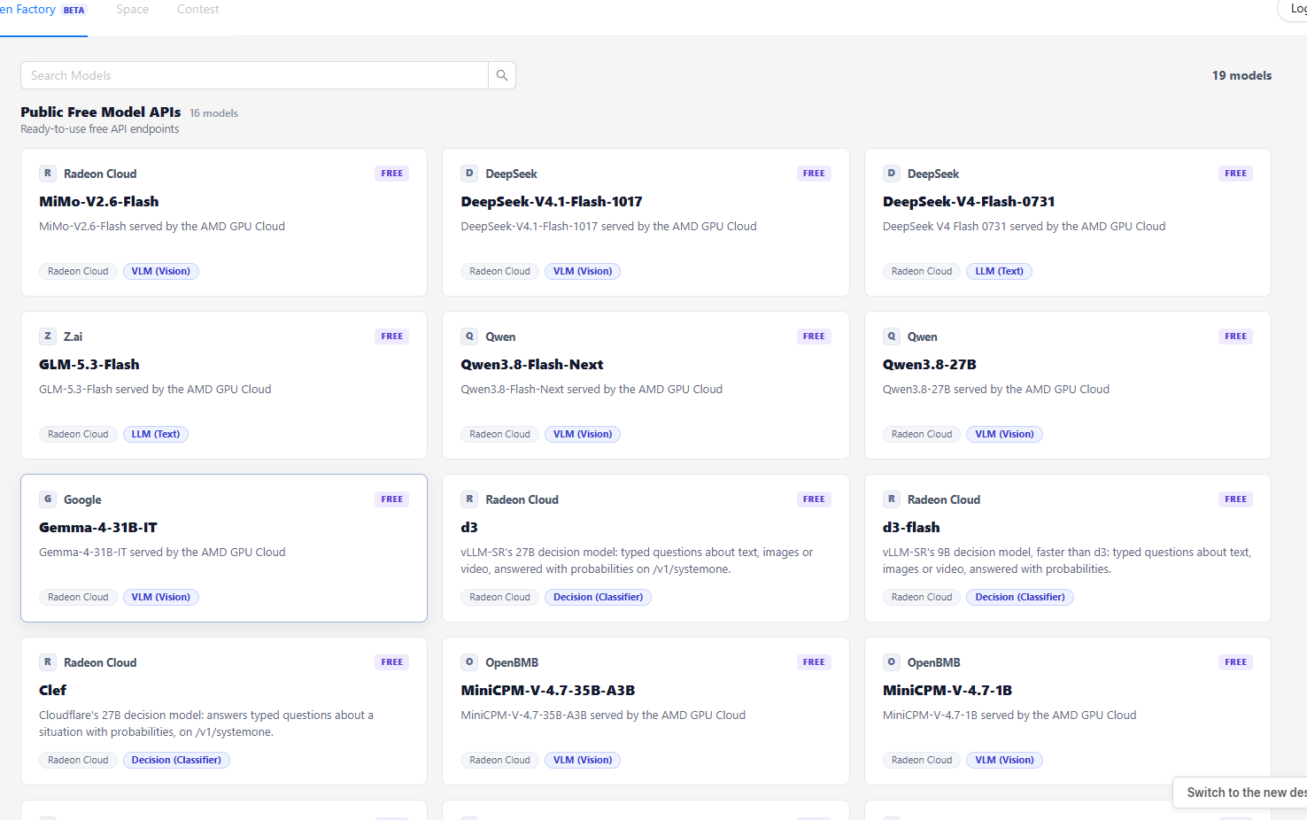Screen dimensions: 1307x820
Task: Open the DeepSeek-V4.1-Flash-1017 model title
Action: click(552, 202)
